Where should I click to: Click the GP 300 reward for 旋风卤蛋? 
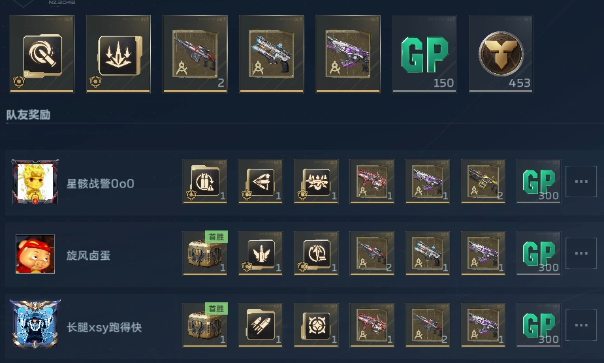coord(539,253)
